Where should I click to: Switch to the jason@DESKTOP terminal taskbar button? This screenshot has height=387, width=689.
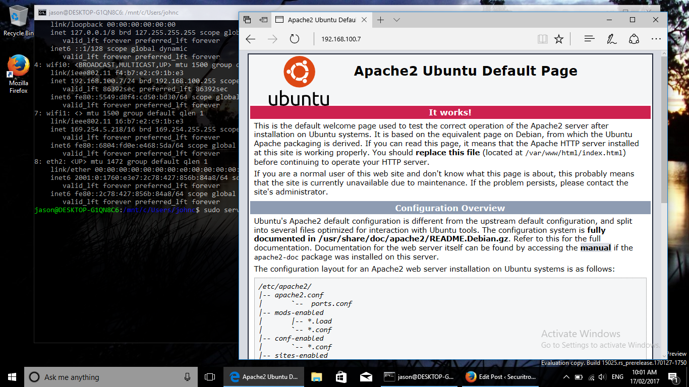[x=419, y=377]
